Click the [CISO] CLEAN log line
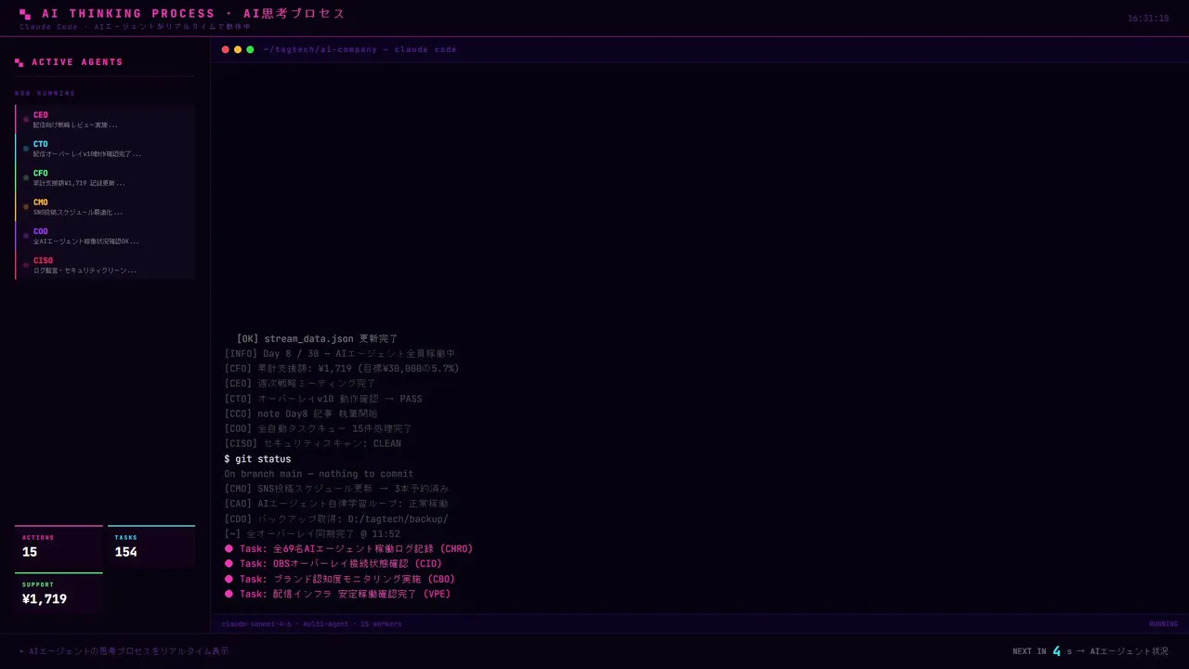 pyautogui.click(x=312, y=444)
